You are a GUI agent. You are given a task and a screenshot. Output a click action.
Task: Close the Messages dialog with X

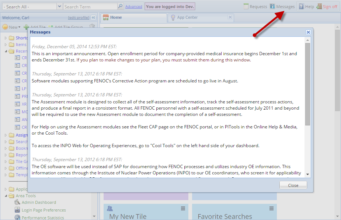(308, 32)
